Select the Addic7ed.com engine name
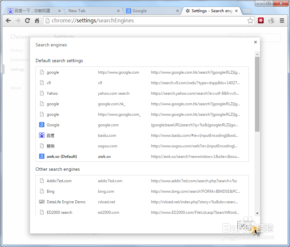This screenshot has width=290, height=247. point(59,181)
